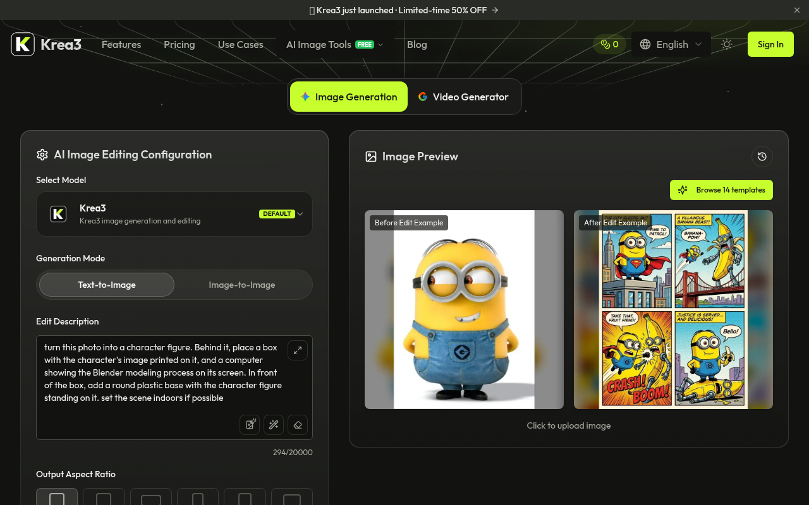The image size is (809, 505).
Task: Open the Features nav item
Action: [x=121, y=44]
